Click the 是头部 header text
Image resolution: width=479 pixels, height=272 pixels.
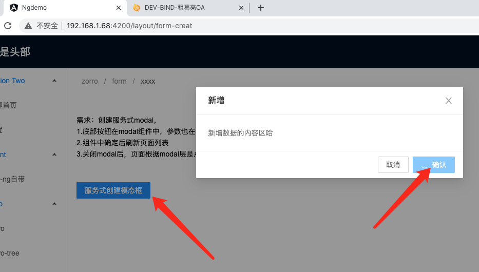[x=15, y=52]
